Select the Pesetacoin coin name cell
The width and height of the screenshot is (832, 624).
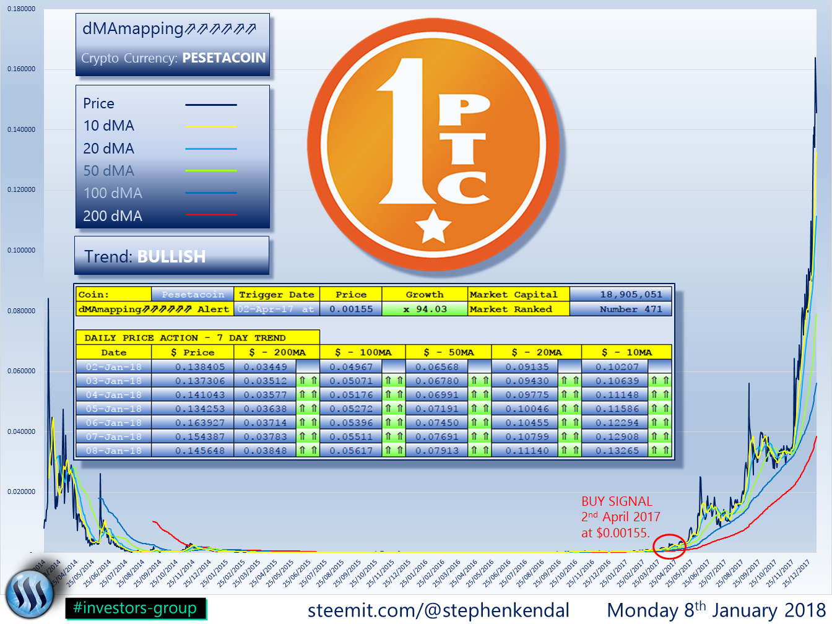tap(193, 294)
